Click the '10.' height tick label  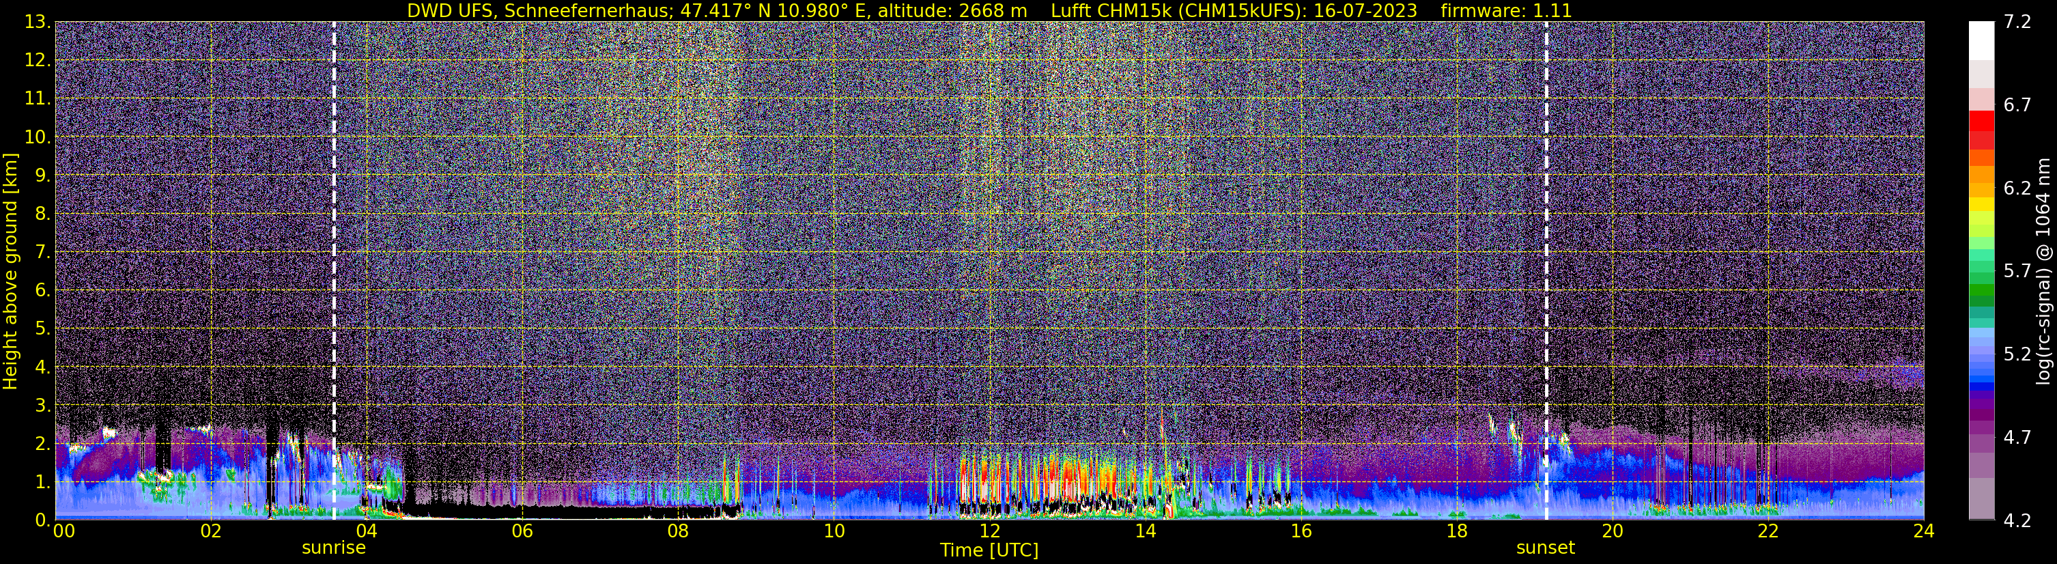(38, 137)
